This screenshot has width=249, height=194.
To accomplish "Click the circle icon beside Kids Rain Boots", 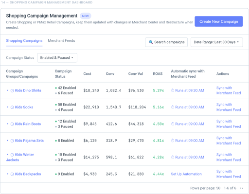I will click(12, 124).
